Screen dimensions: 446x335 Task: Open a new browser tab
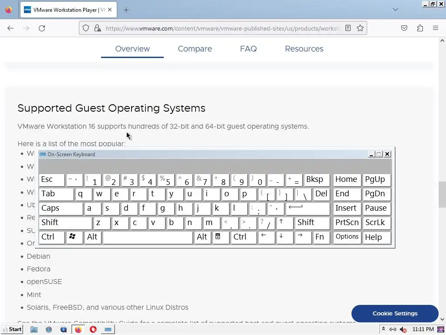(126, 10)
